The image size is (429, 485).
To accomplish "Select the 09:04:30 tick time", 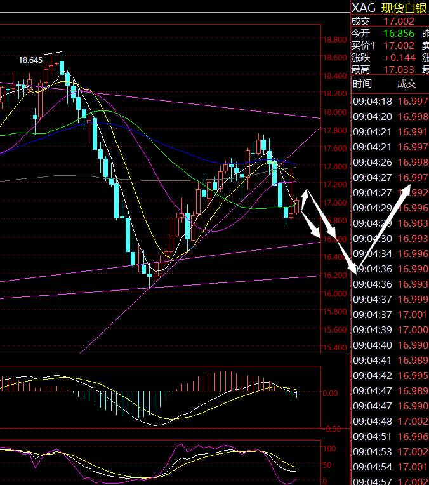I will 373,238.
